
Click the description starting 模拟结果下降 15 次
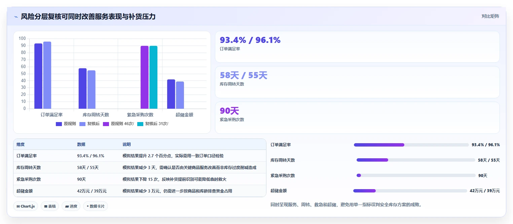click(x=175, y=179)
